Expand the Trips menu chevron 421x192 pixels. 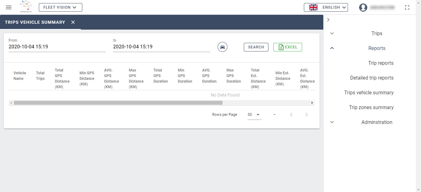[332, 33]
